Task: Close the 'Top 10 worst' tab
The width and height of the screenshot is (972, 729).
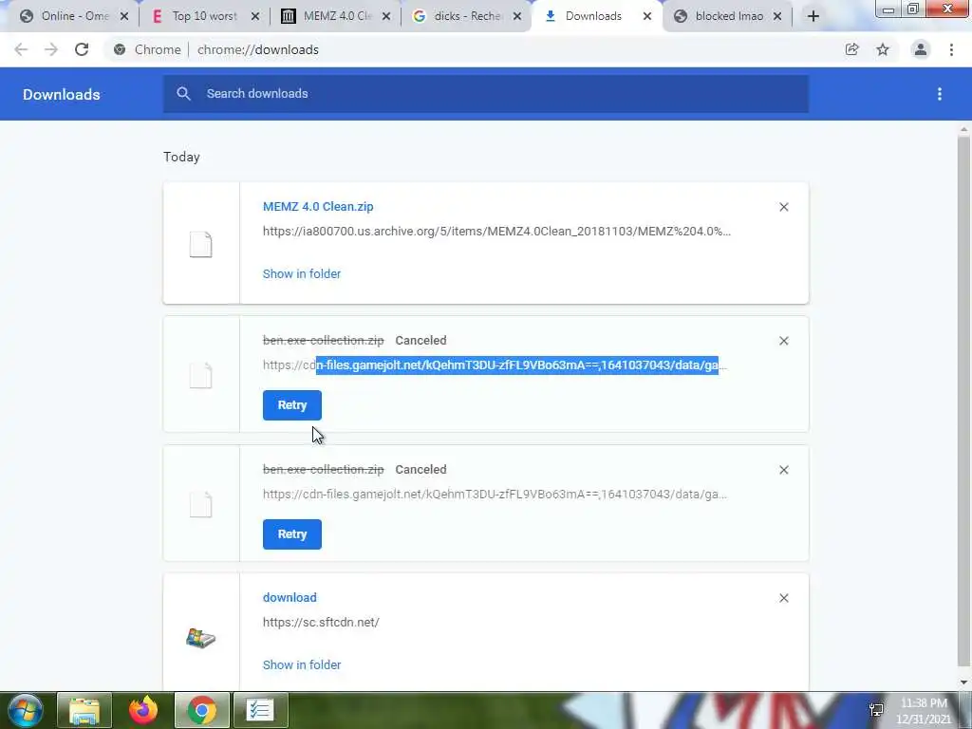Action: click(x=254, y=17)
